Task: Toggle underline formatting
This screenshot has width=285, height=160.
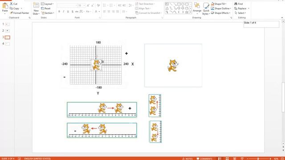Action: point(68,12)
